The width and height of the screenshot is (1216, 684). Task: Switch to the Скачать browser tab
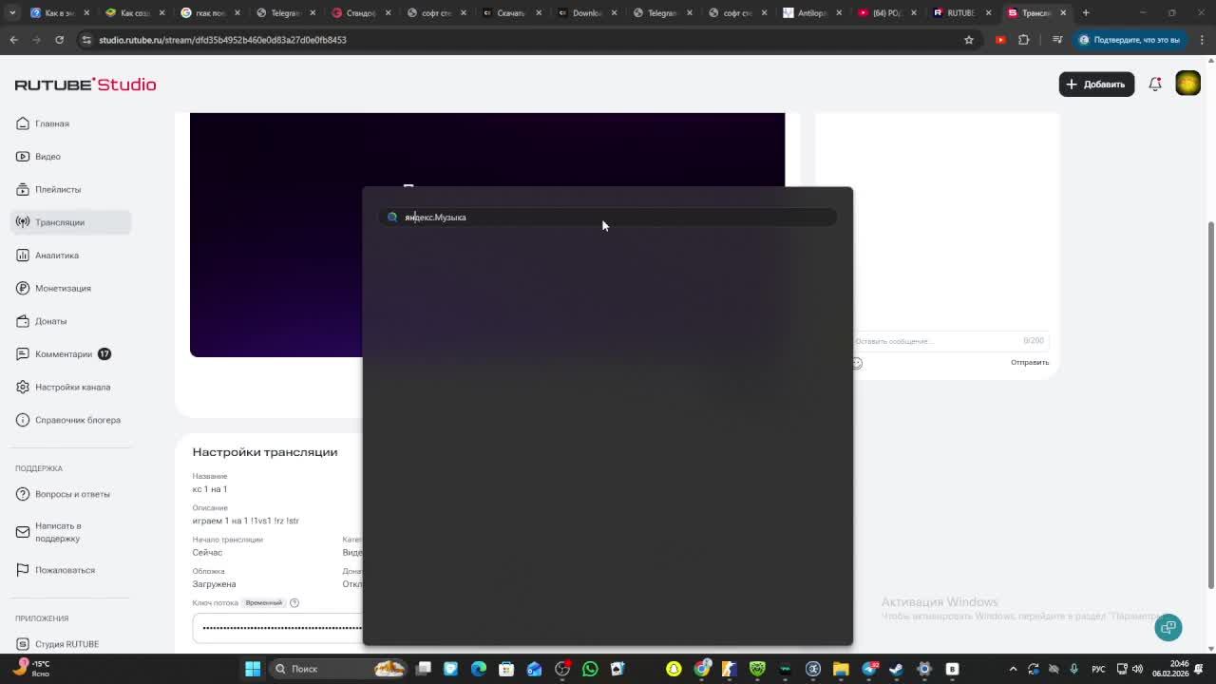(x=511, y=13)
